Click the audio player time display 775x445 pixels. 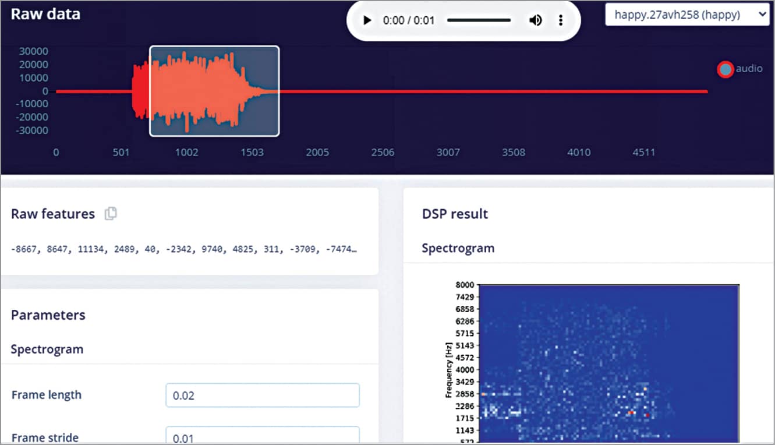pyautogui.click(x=409, y=20)
